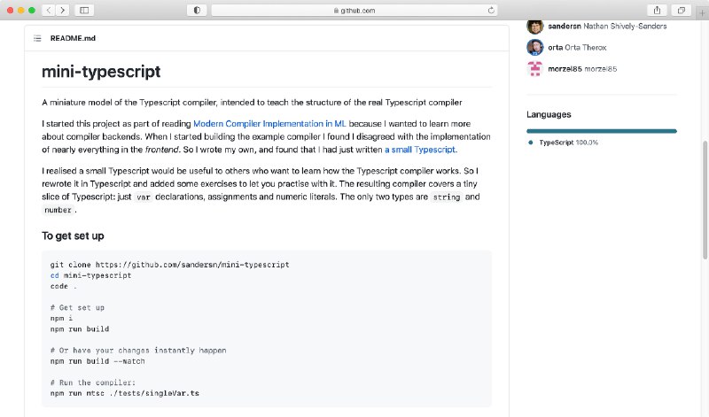Open the README table of contents icon
The height and width of the screenshot is (417, 709).
pos(37,38)
